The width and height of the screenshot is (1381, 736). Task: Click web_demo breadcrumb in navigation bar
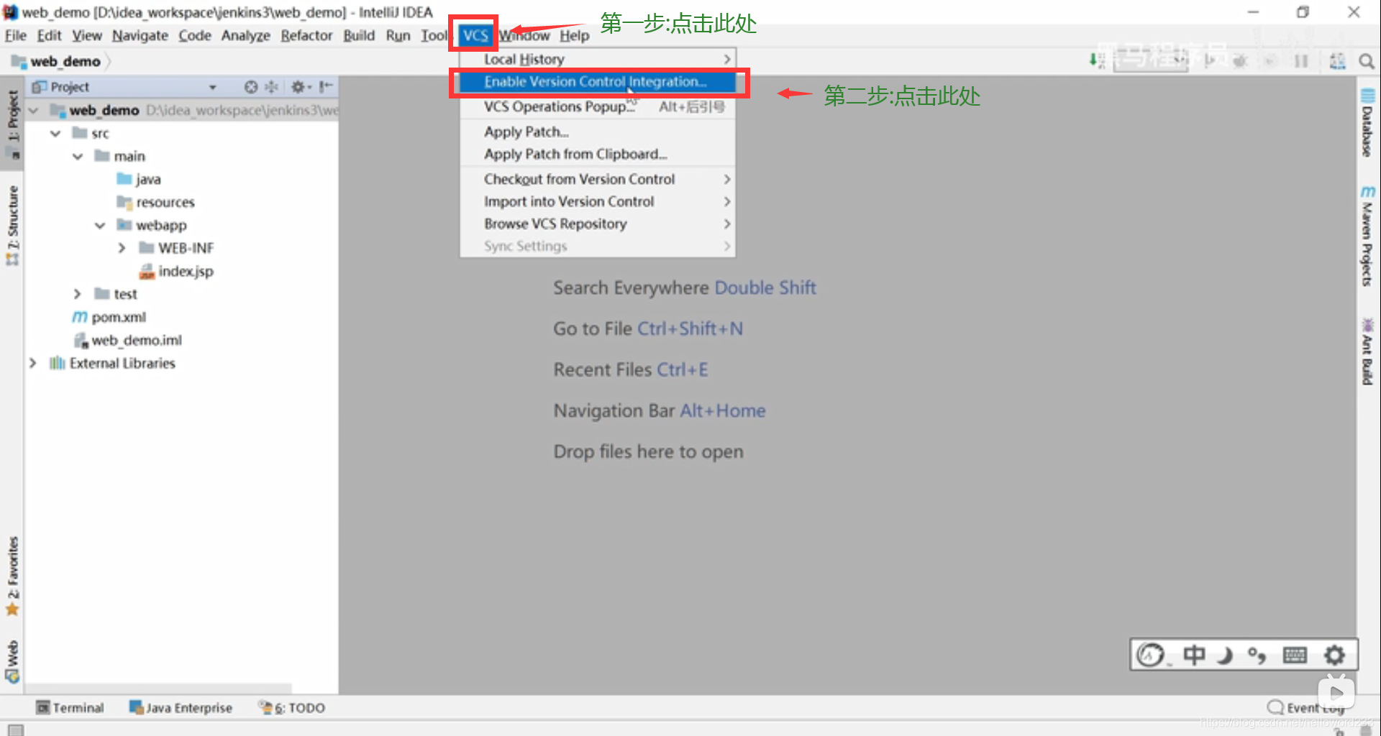pos(57,62)
